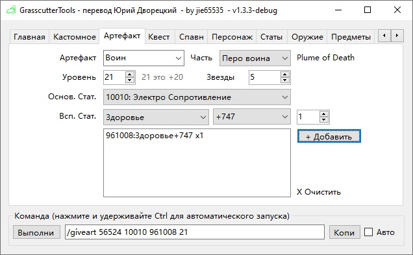
Task: Click the tab strip right arrow
Action: (397, 36)
